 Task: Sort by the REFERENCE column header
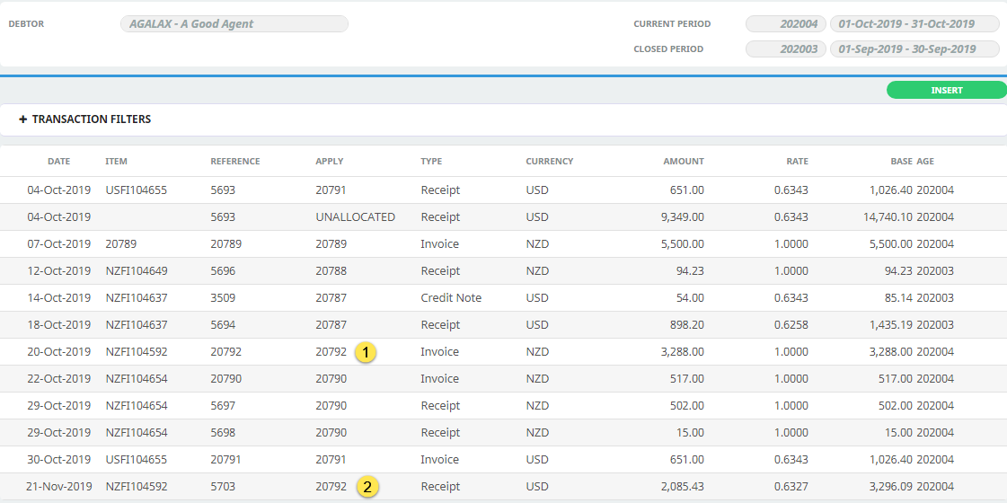pos(235,162)
